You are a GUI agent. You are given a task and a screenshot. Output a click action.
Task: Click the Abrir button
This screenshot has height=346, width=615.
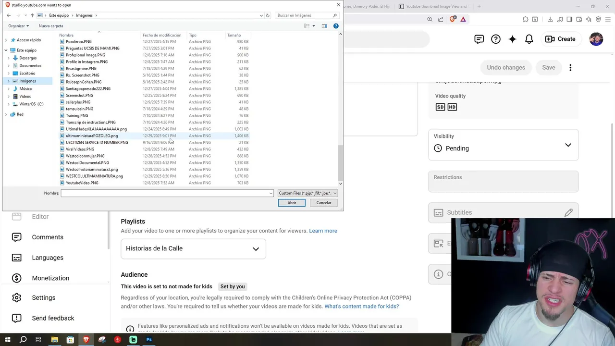tap(292, 203)
